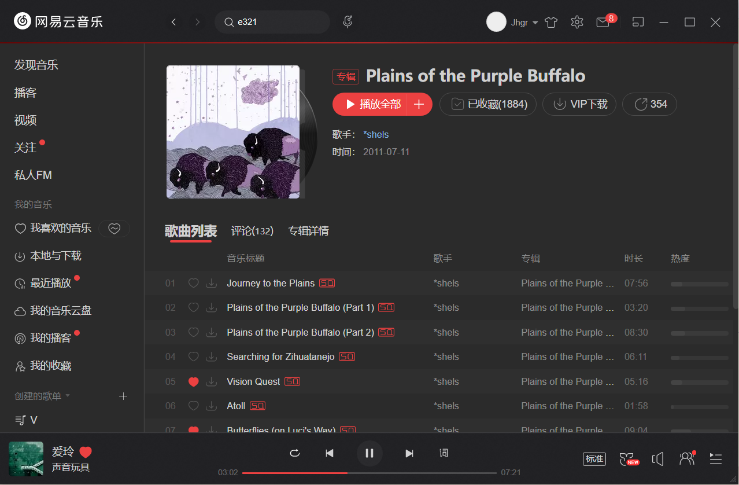This screenshot has width=739, height=485.
Task: Open the 标准 sound quality selector
Action: click(594, 459)
